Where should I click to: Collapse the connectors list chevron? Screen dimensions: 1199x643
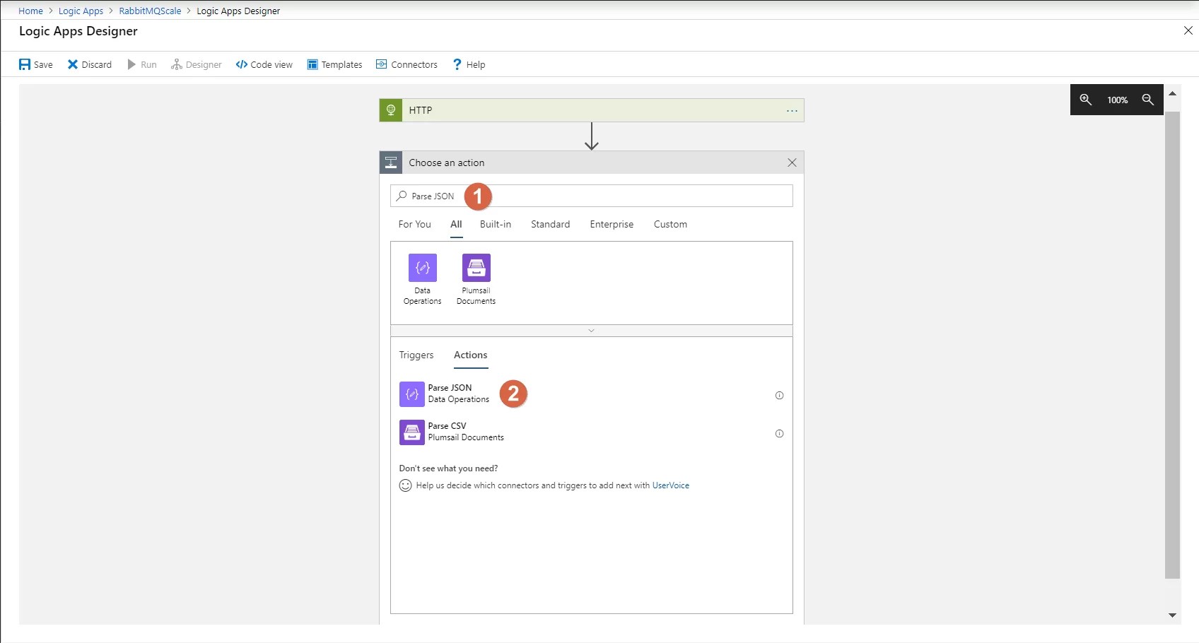[x=592, y=331]
